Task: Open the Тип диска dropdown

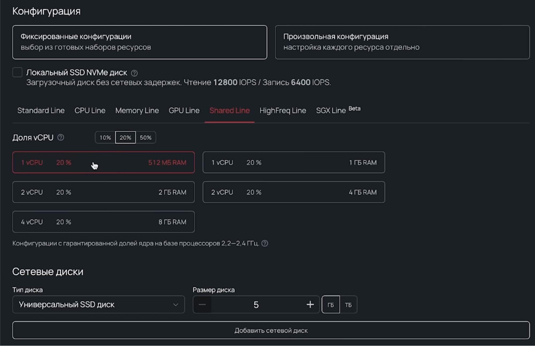Action: point(98,305)
